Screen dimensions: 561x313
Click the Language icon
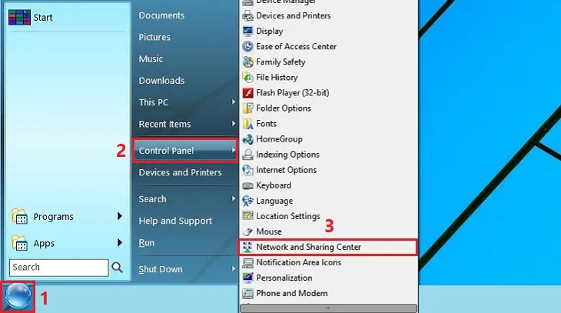247,201
